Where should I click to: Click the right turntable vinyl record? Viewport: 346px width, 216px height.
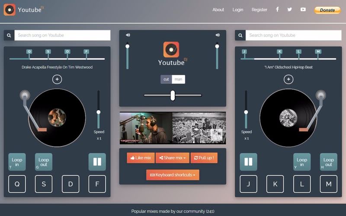click(288, 118)
